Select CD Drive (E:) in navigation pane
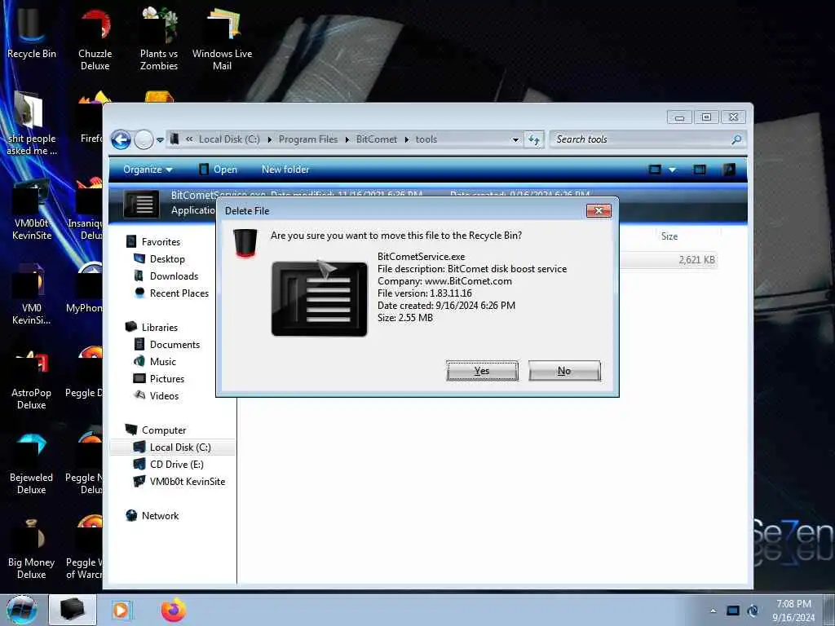835x626 pixels. (x=177, y=464)
